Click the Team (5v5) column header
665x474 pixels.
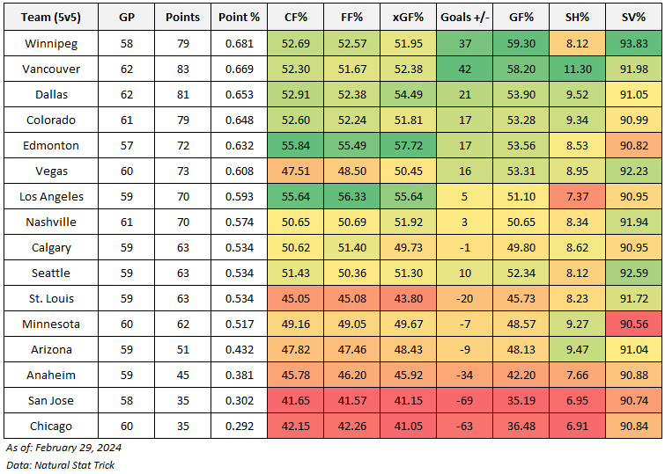(x=50, y=17)
